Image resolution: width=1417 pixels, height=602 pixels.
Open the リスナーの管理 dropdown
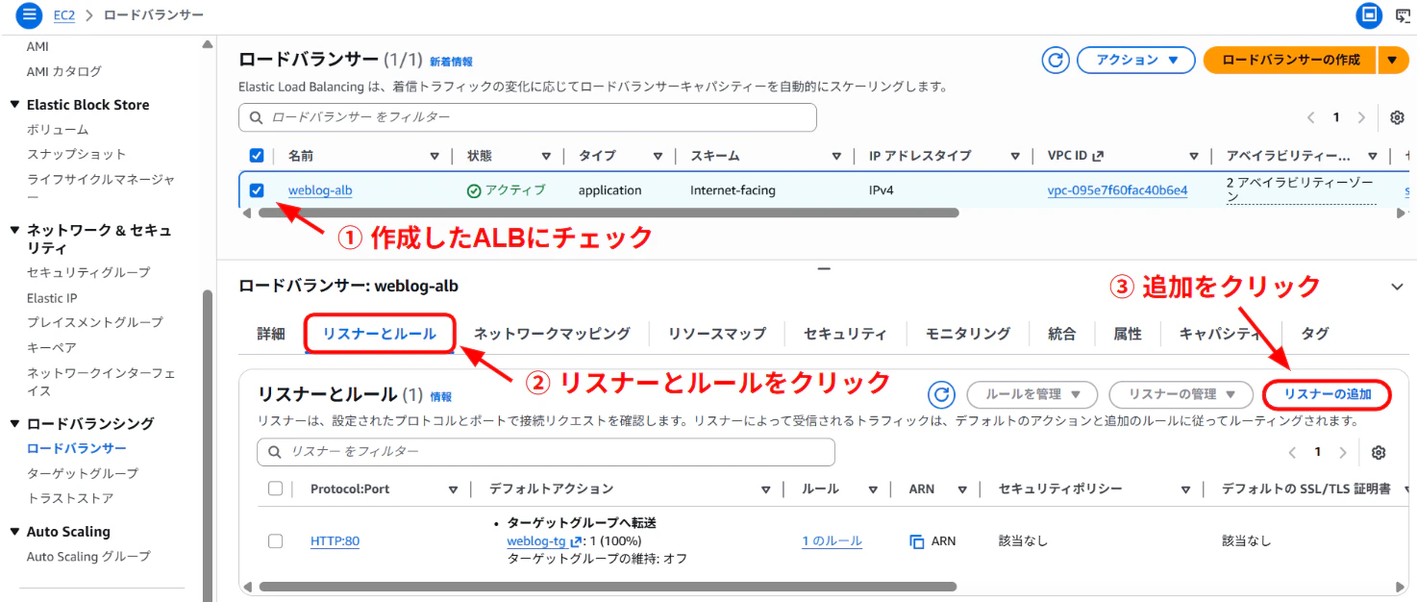point(1181,394)
